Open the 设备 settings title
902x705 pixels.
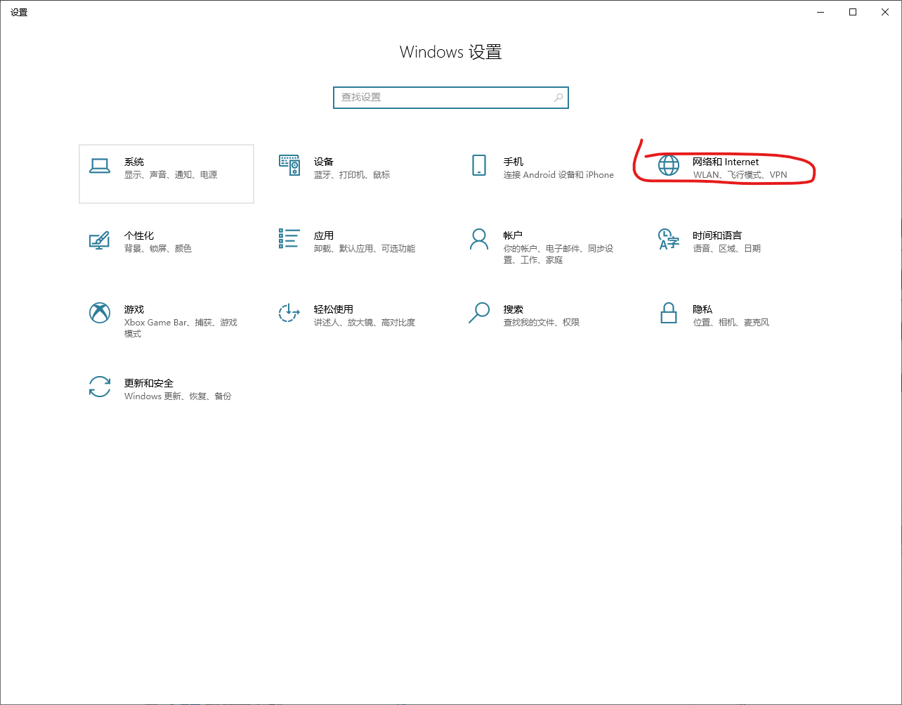click(324, 162)
